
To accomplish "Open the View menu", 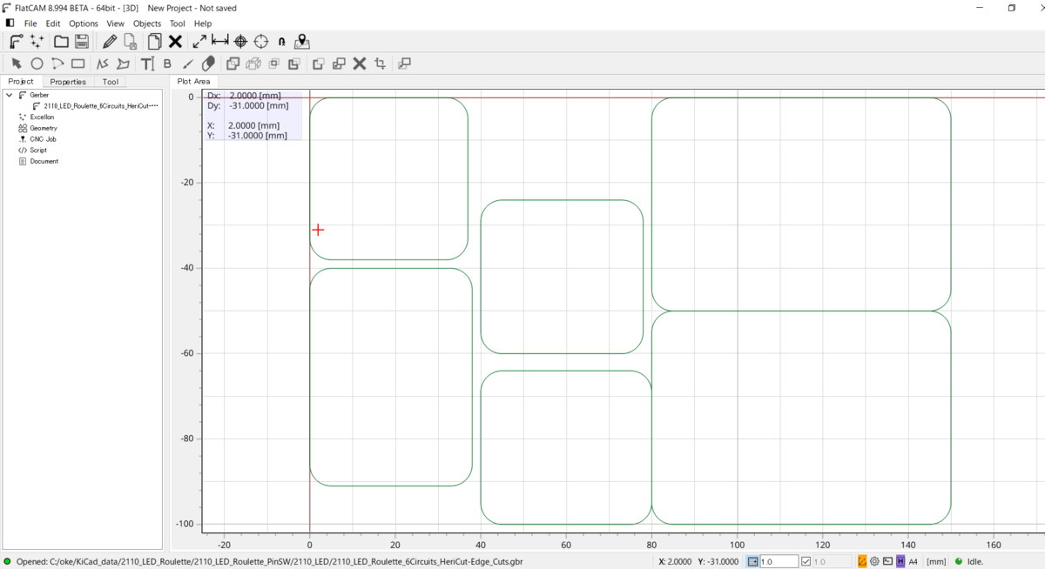I will 116,23.
